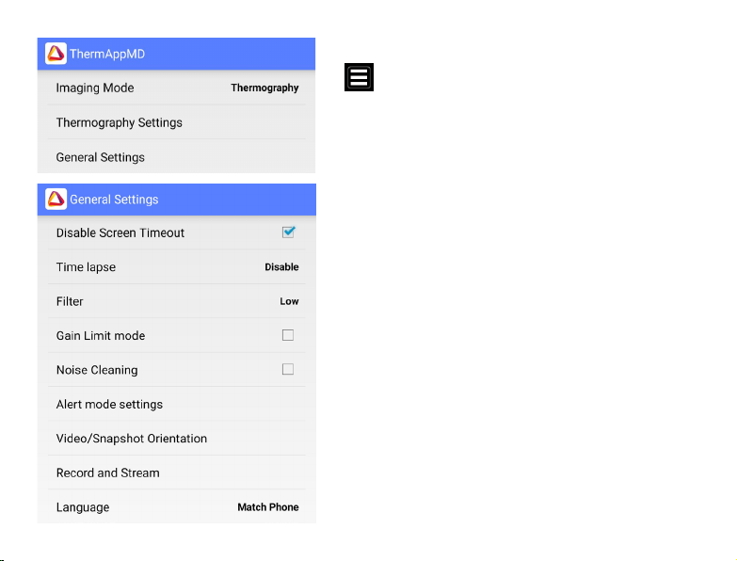Open Record and Stream settings
The height and width of the screenshot is (561, 737).
(108, 473)
